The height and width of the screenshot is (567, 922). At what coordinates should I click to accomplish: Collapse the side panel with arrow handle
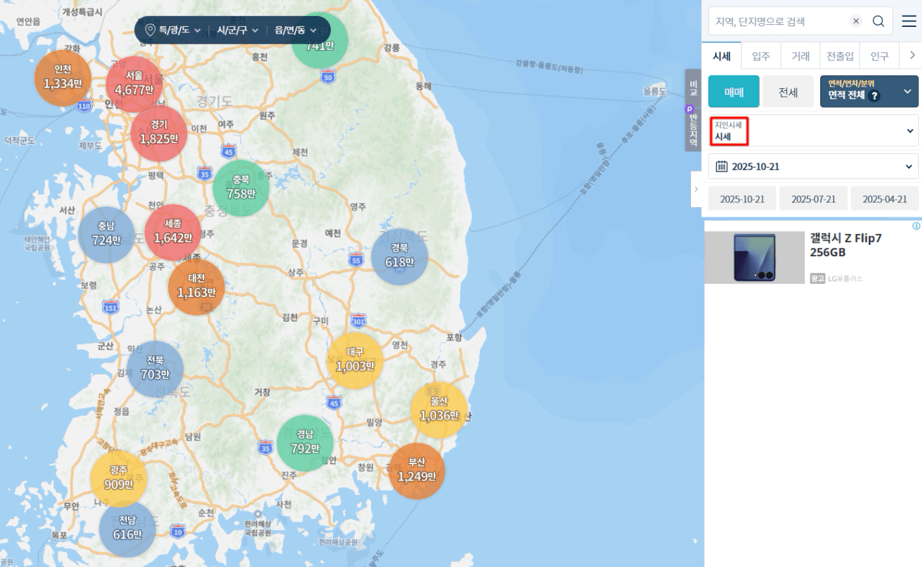coord(696,190)
